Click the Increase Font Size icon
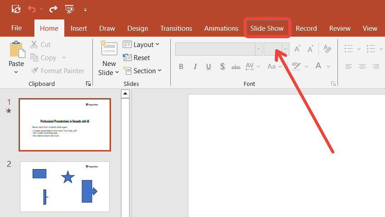This screenshot has width=385, height=217. 298,49
